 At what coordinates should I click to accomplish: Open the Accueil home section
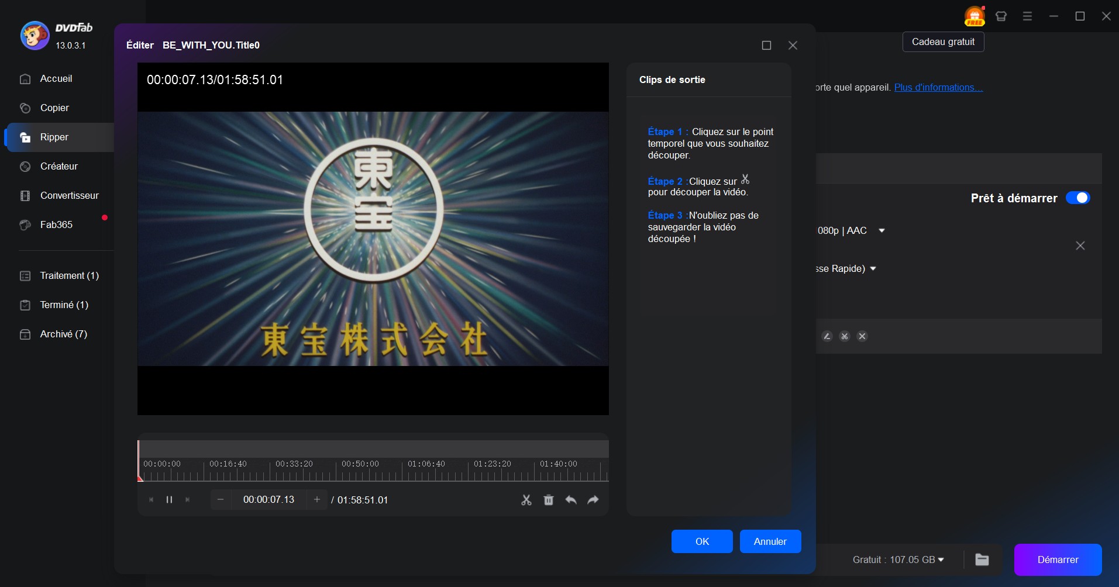tap(56, 78)
